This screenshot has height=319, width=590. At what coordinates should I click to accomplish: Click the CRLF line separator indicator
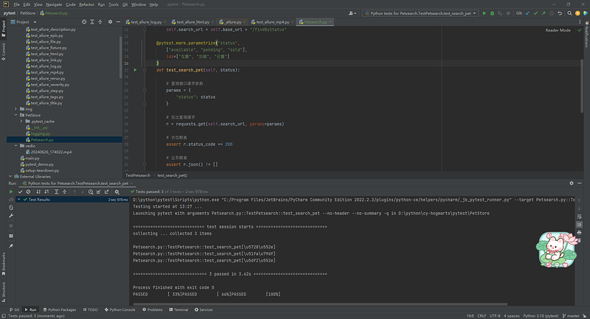(x=482, y=316)
